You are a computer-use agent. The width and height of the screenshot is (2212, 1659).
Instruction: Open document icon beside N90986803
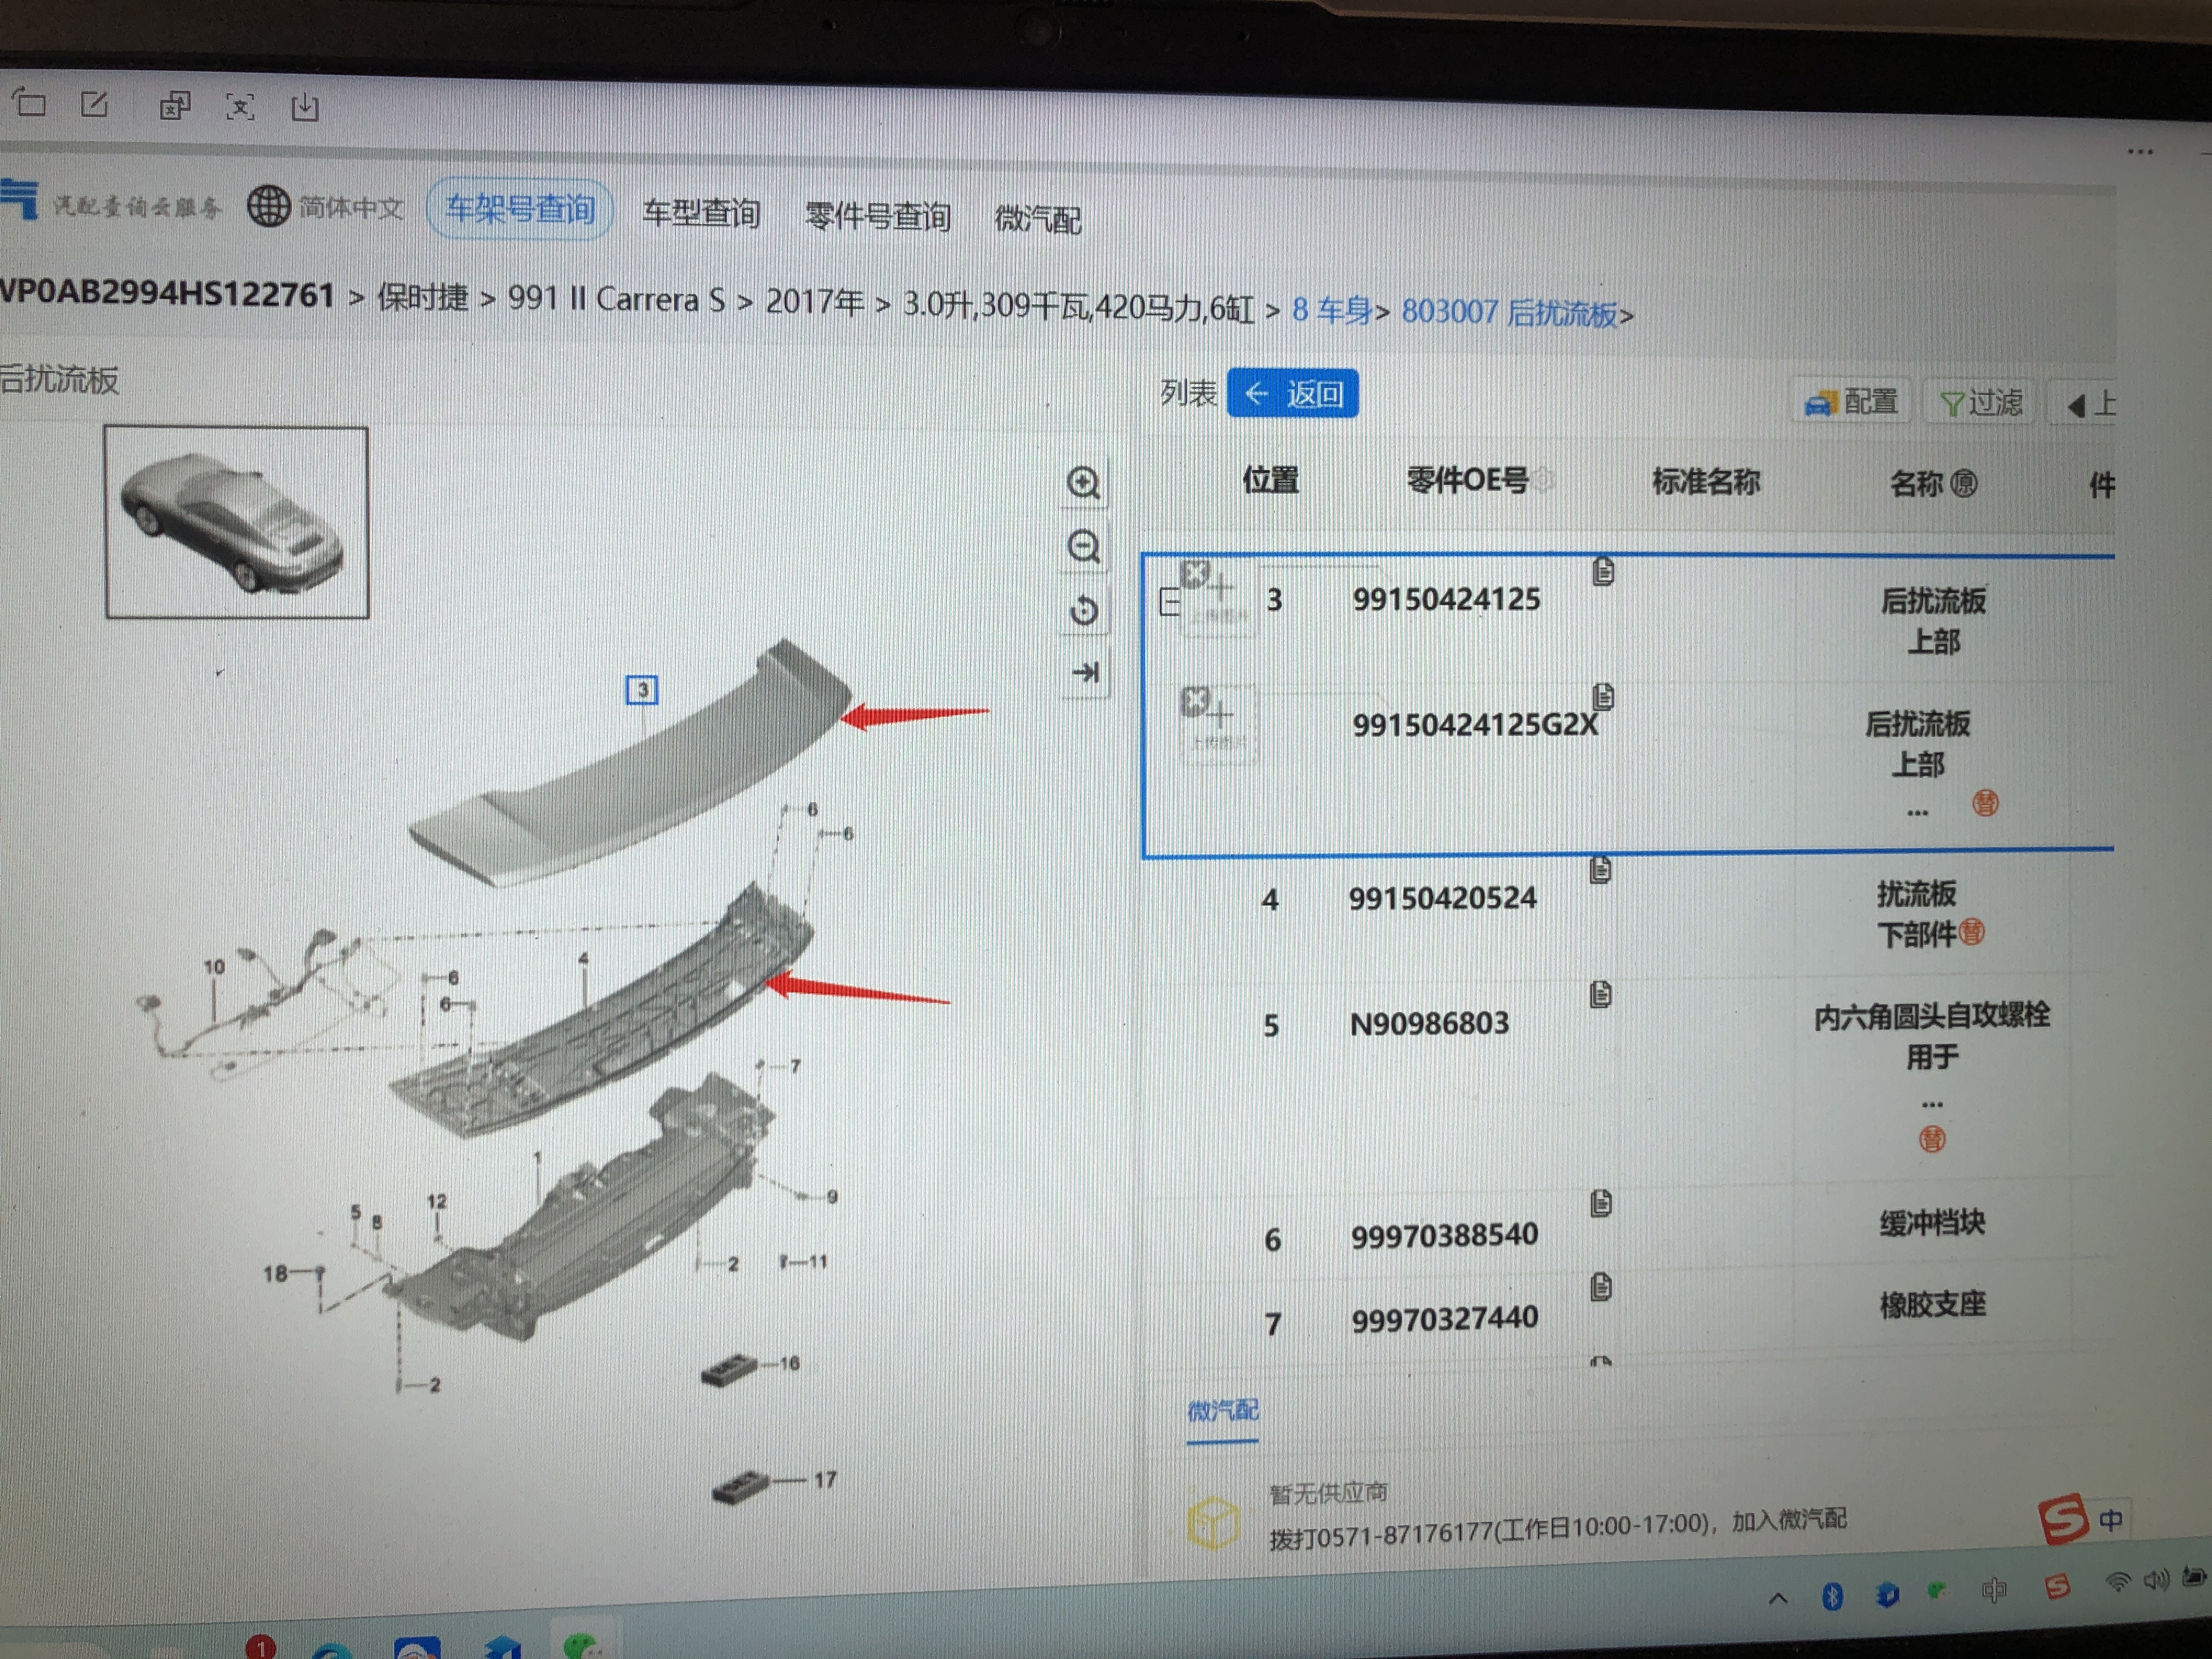(x=1600, y=994)
